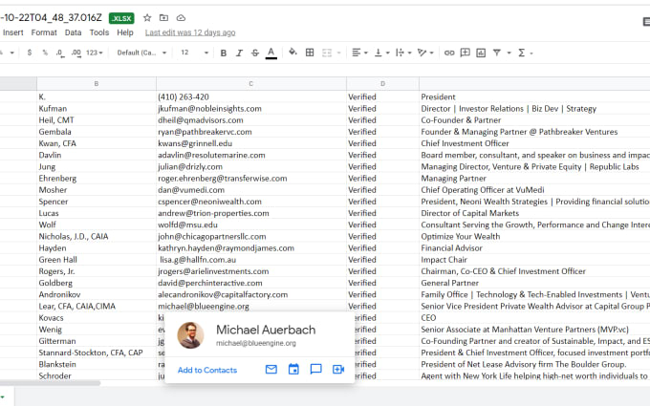Toggle bold formatting
This screenshot has height=406, width=650.
[224, 53]
